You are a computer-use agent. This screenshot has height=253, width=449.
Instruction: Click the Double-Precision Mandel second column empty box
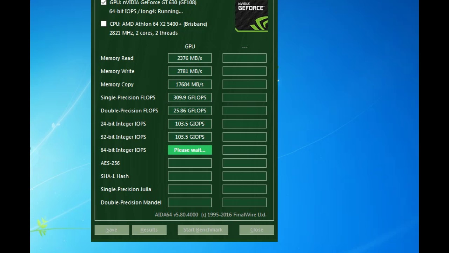244,202
